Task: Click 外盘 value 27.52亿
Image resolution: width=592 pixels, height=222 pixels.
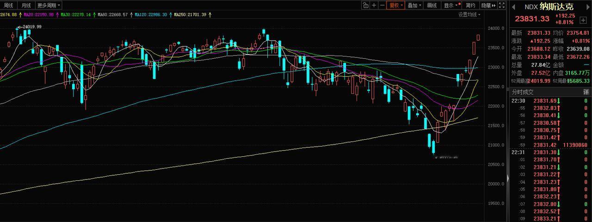Action: (x=541, y=73)
